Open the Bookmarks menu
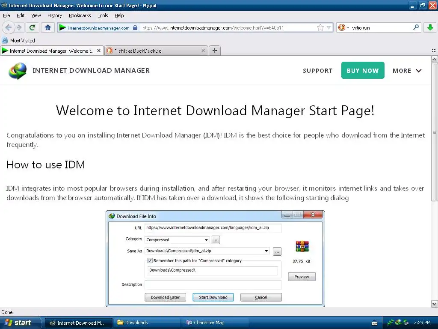438x329 pixels. click(x=80, y=16)
